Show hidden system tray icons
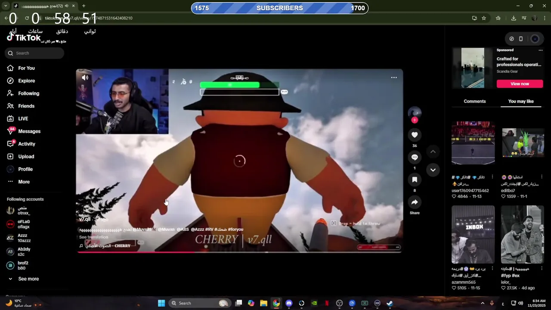This screenshot has width=551, height=310. (482, 303)
